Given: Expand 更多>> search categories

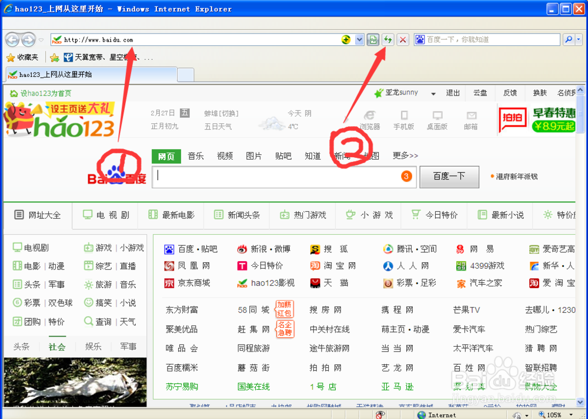Looking at the screenshot, I should pyautogui.click(x=405, y=156).
